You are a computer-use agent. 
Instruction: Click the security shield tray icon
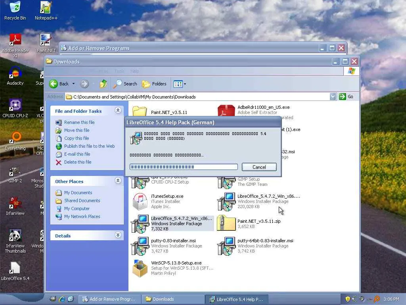[348, 299]
